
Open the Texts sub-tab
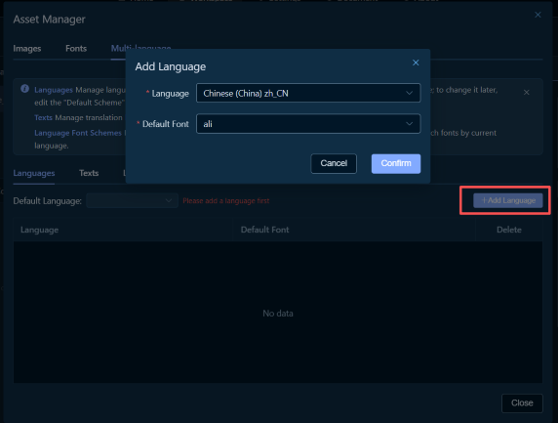89,173
